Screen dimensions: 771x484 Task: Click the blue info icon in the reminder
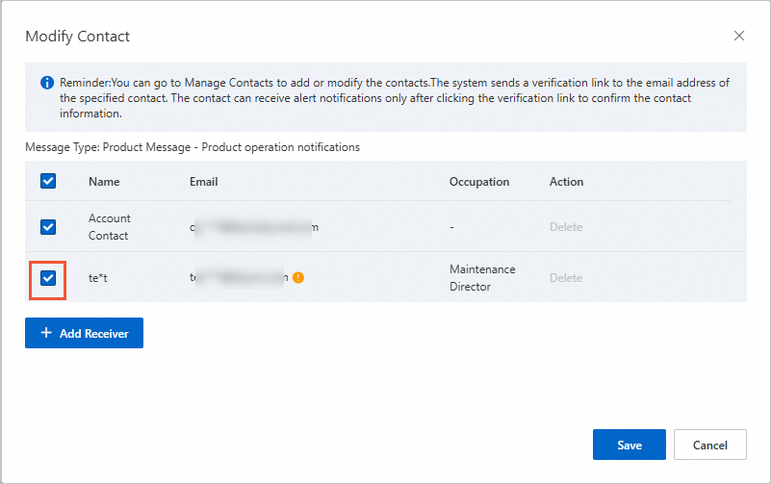pyautogui.click(x=47, y=83)
